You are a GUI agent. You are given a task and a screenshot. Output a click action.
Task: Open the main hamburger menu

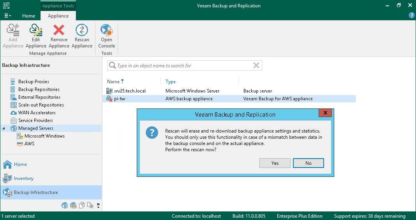point(7,16)
